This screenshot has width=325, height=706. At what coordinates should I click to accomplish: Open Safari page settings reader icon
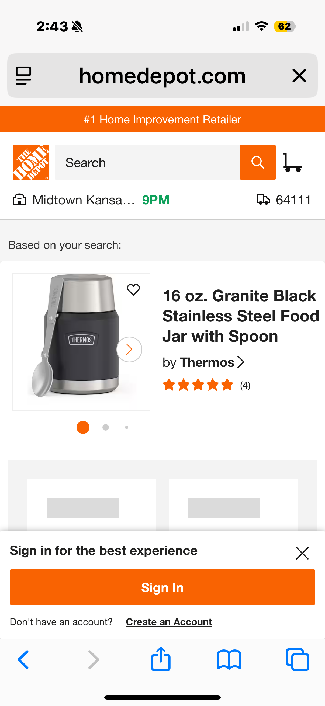(x=24, y=76)
